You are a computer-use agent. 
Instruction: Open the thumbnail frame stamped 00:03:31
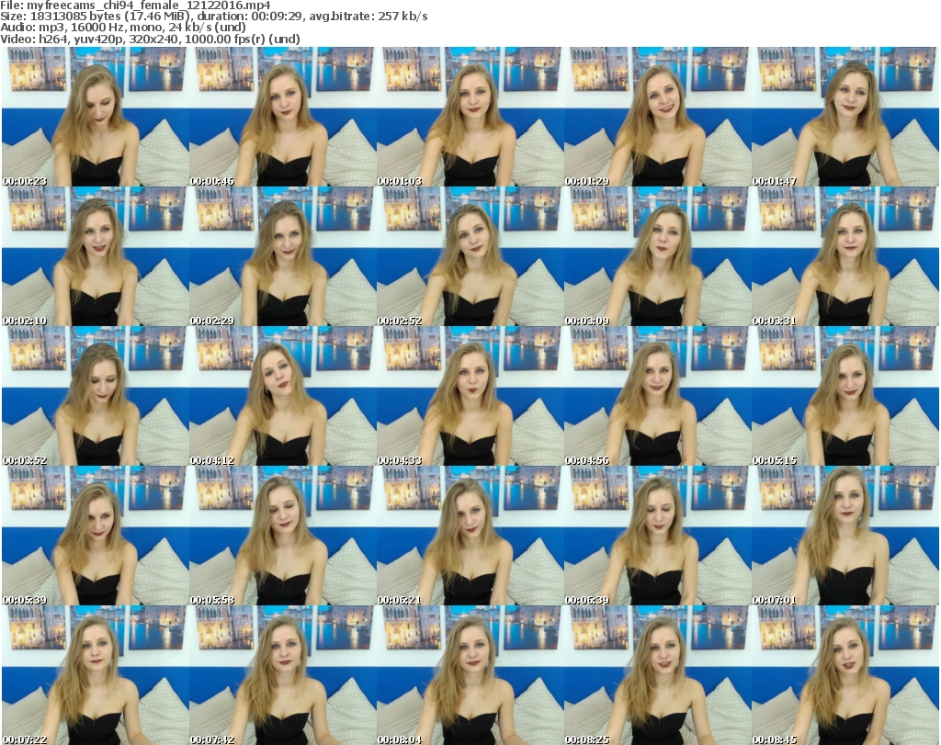click(845, 256)
